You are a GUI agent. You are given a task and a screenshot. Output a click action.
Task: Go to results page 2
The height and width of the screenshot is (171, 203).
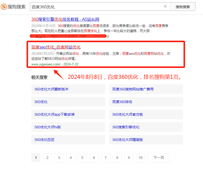click(x=47, y=158)
